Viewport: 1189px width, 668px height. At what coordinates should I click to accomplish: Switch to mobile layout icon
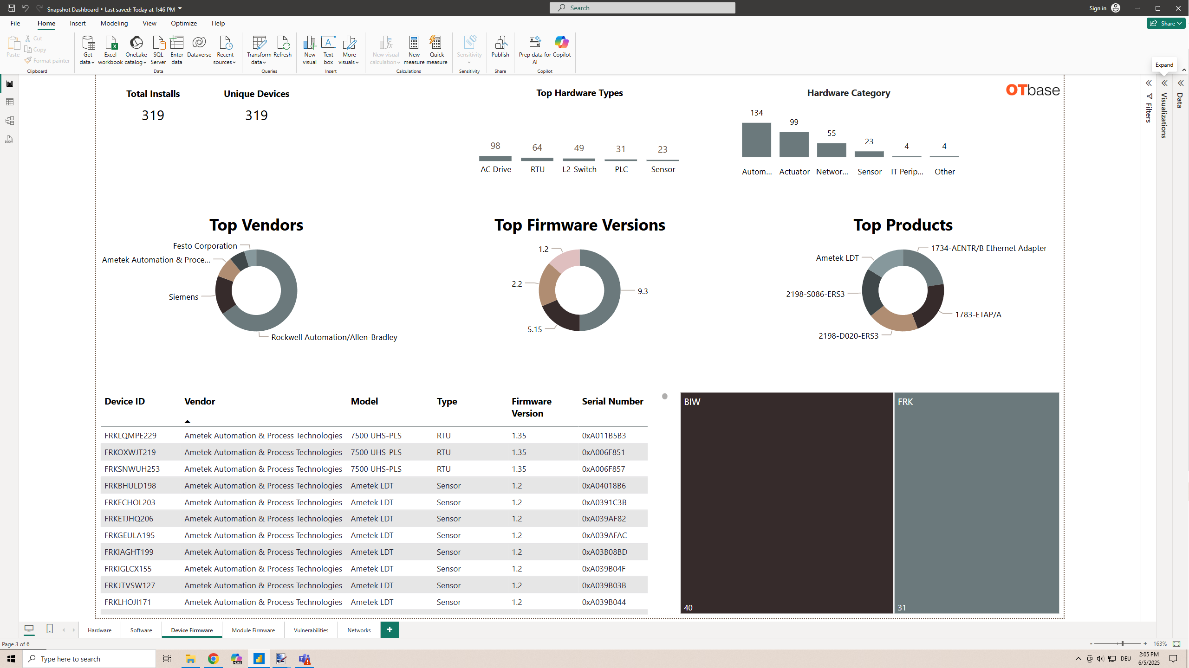(x=50, y=629)
